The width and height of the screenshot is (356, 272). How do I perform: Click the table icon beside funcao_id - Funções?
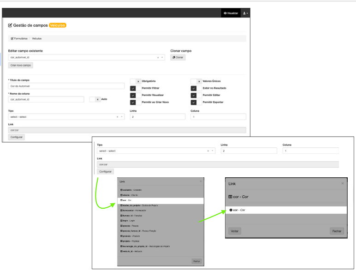[x=121, y=216]
